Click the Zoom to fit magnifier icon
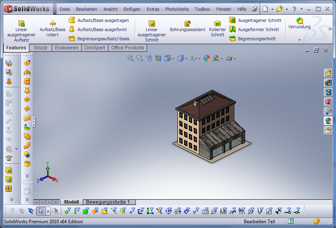336x228 pixels. point(130,58)
